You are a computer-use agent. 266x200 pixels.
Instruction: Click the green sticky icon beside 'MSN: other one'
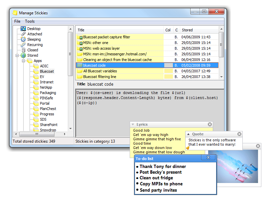pyautogui.click(x=80, y=43)
